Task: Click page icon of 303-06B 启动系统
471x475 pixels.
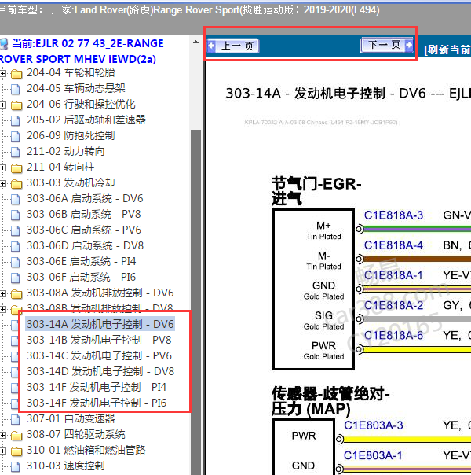Action: 16,215
